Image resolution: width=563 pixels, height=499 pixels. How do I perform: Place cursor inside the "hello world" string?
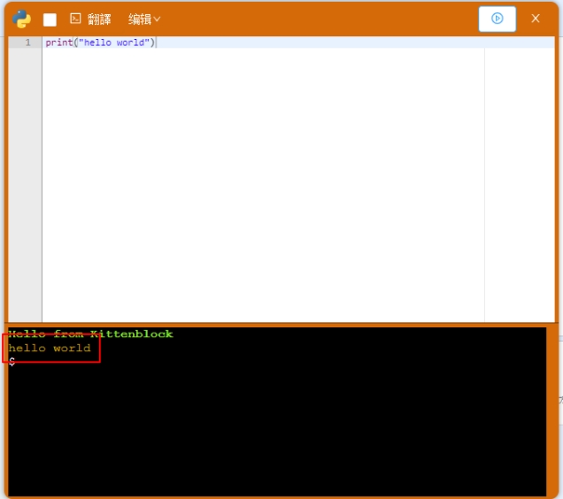[115, 42]
